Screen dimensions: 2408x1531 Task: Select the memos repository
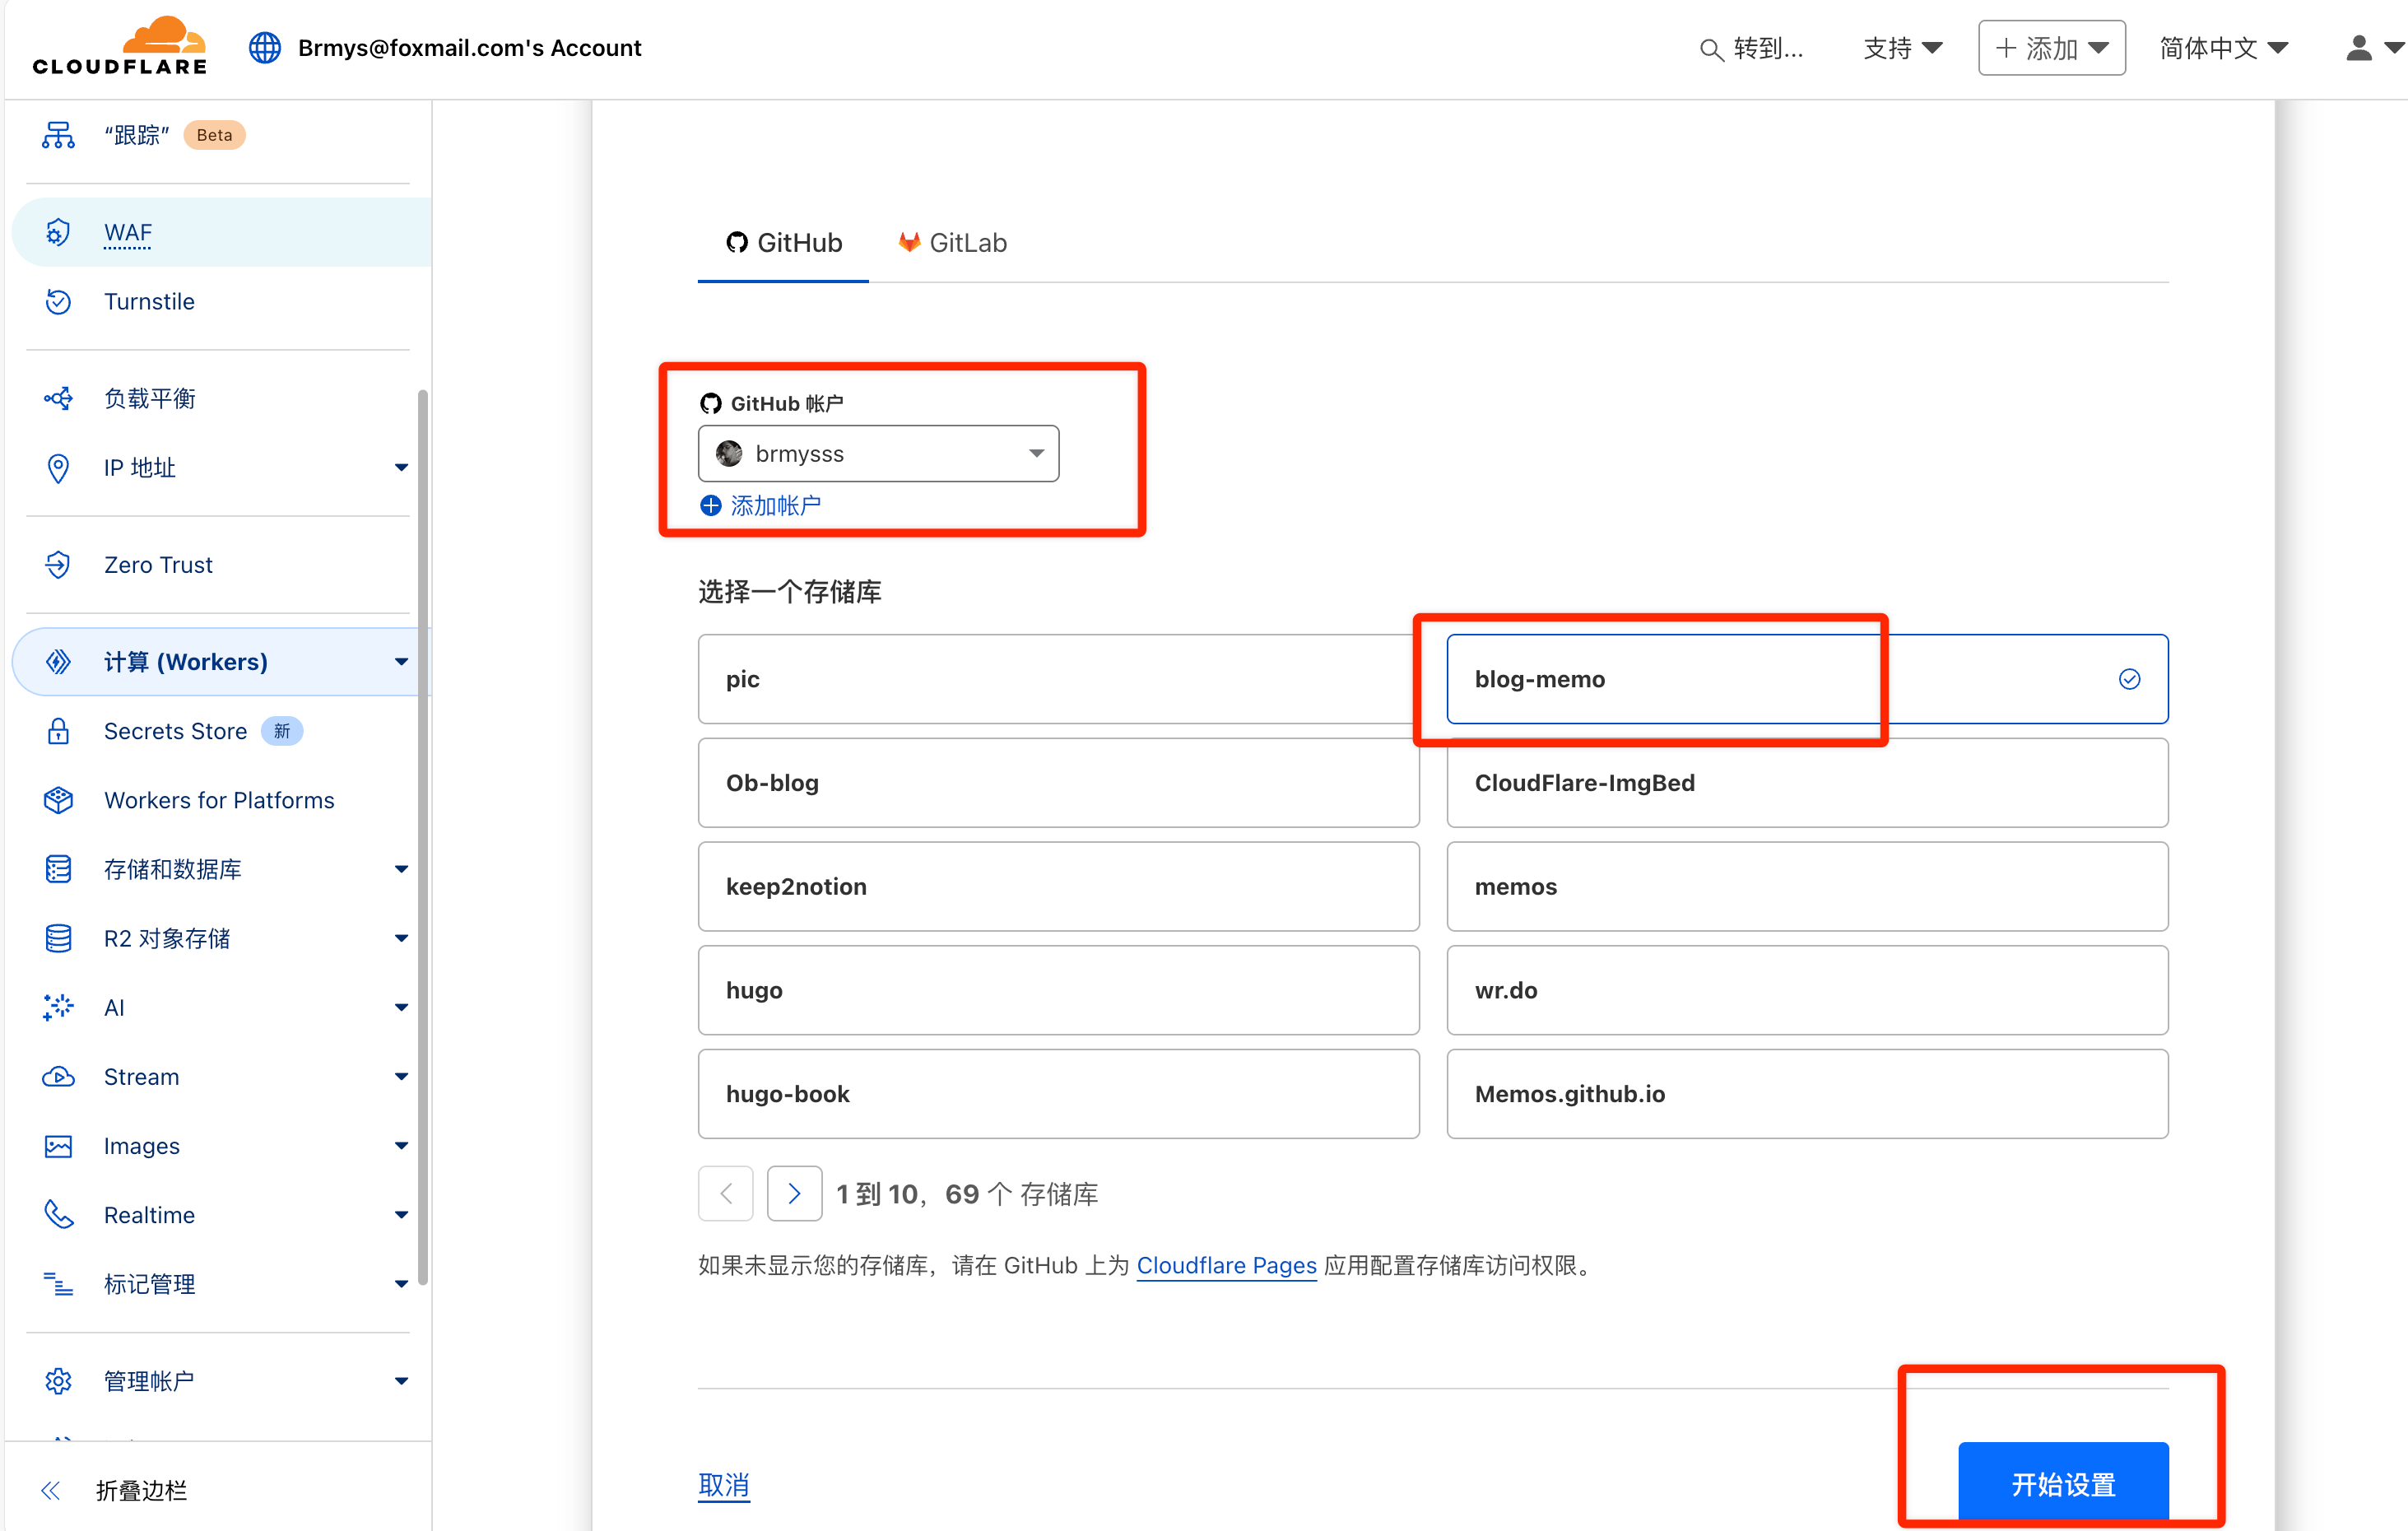1807,887
